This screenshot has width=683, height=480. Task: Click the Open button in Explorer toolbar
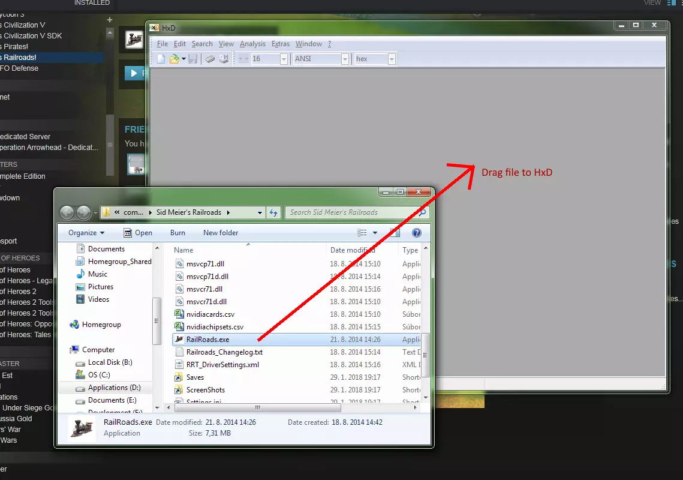138,233
